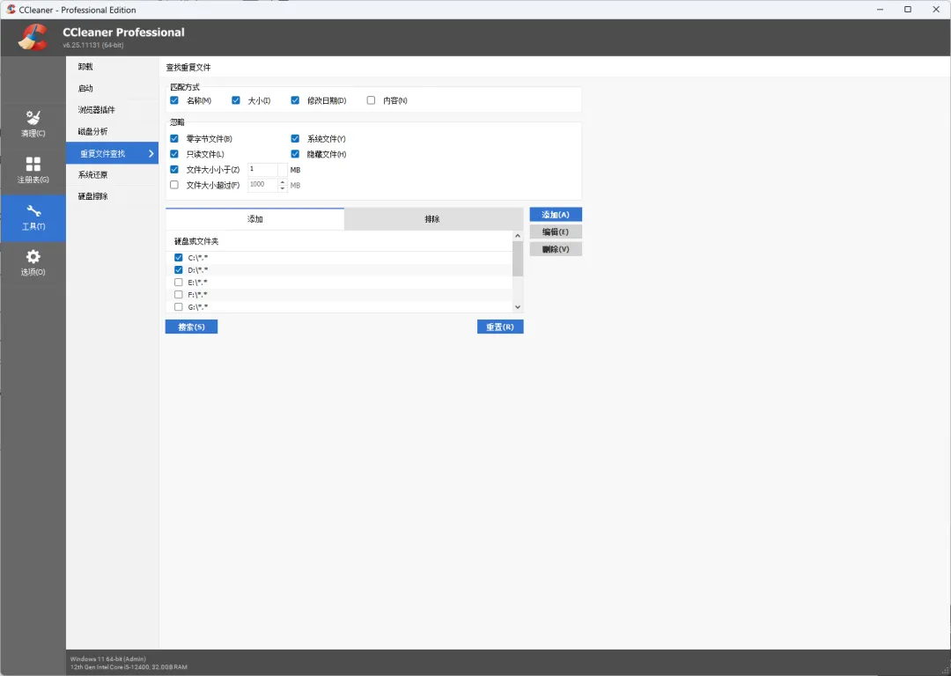Viewport: 951px width, 676px height.
Task: Click the drive list scrollbar thumb
Action: tap(518, 259)
